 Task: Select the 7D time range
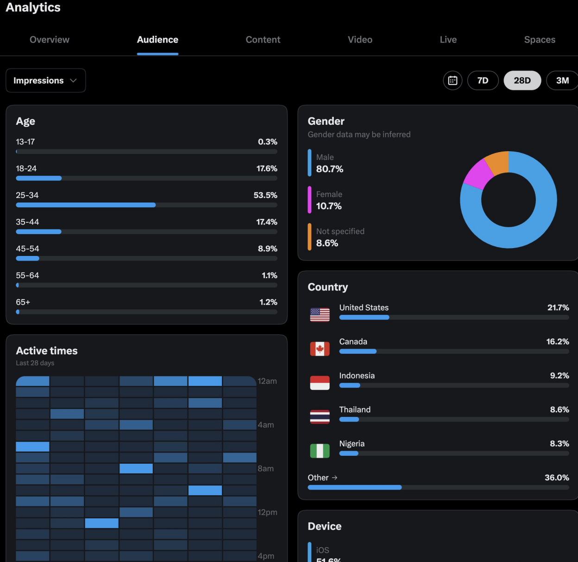[483, 80]
